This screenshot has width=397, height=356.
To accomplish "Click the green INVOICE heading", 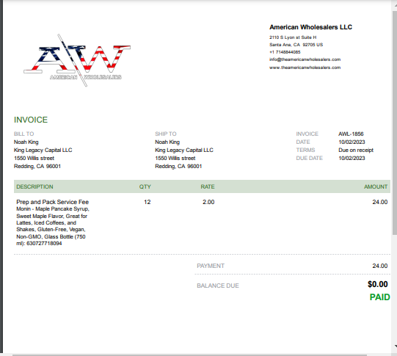I will [x=31, y=120].
